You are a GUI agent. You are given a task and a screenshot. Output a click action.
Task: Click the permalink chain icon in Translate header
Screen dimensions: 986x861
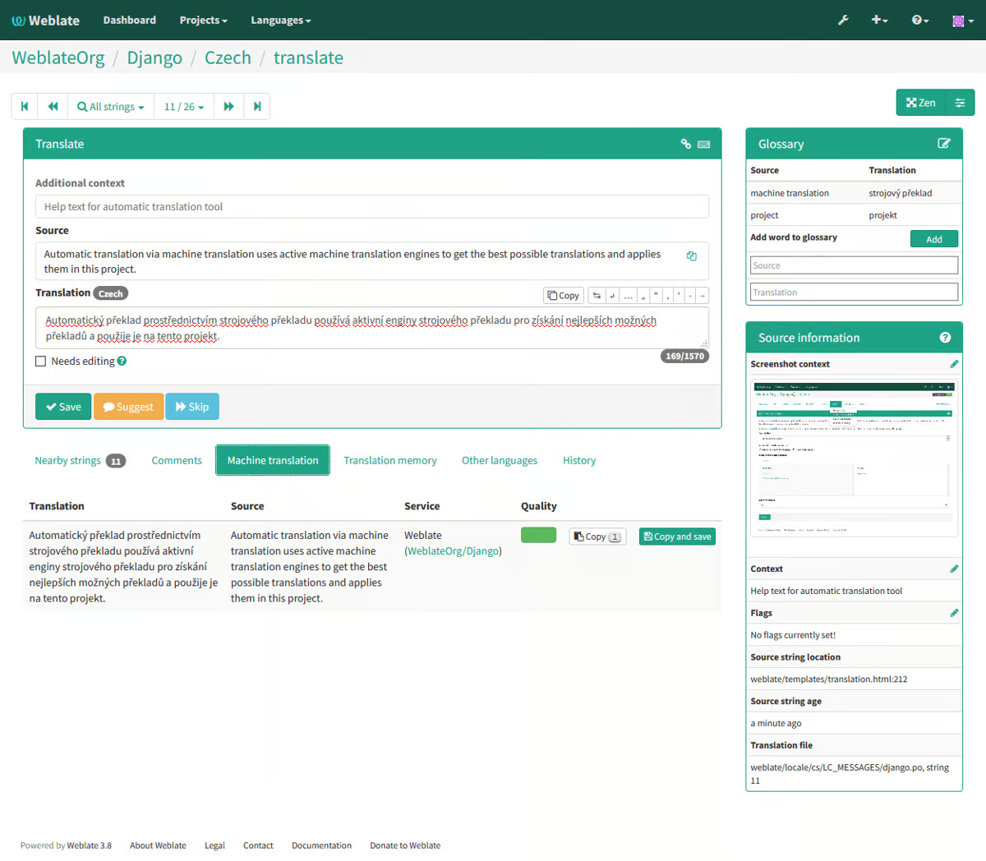686,144
